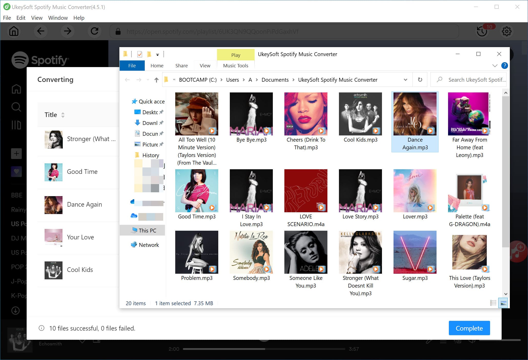Screen dimensions: 528x360
Task: Click the Complete button to finish conversion
Action: (x=469, y=328)
